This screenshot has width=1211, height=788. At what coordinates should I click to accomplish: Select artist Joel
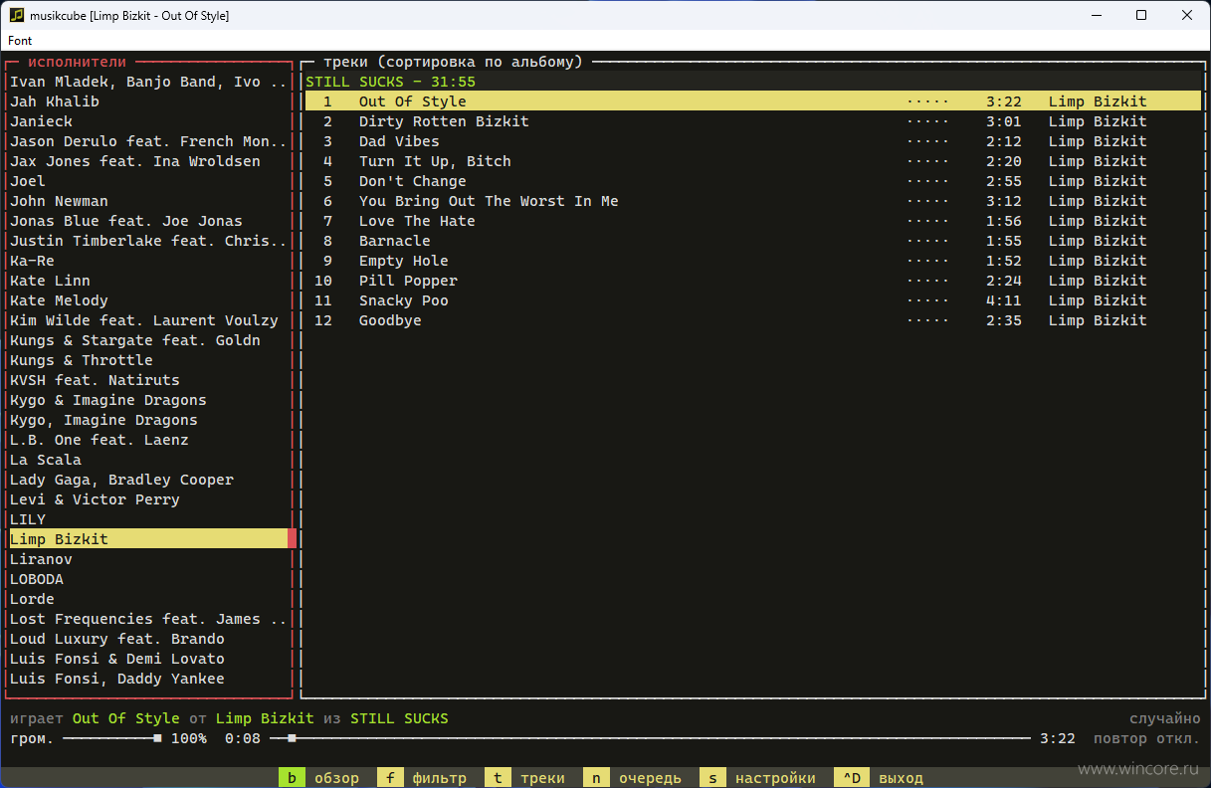[x=147, y=181]
